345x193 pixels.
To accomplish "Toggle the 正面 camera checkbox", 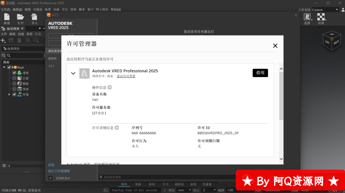I will (14, 78).
